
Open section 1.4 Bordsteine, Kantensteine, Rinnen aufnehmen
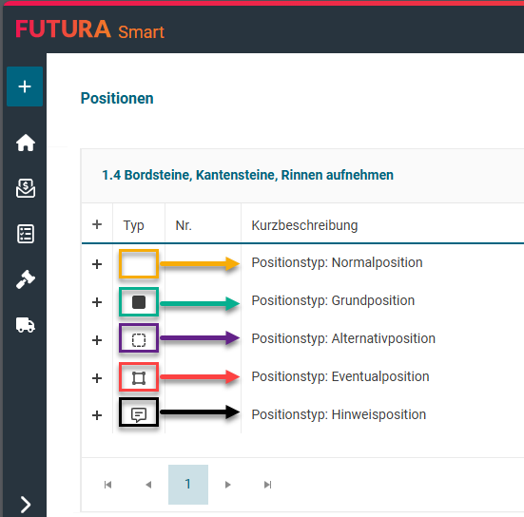coord(247,175)
